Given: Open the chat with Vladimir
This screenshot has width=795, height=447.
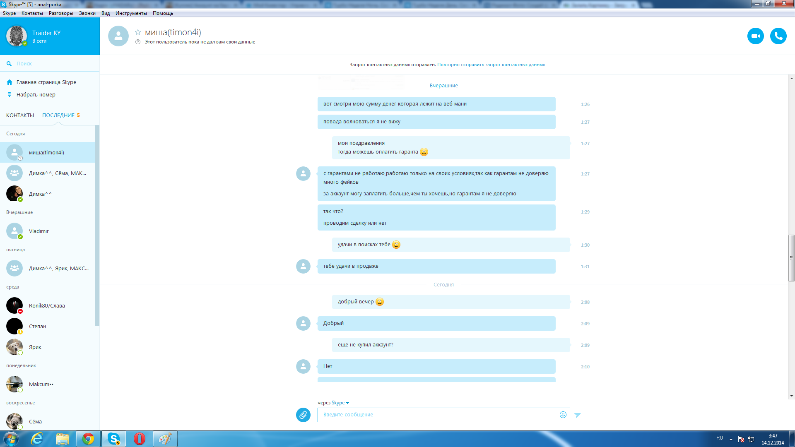Looking at the screenshot, I should coord(48,231).
